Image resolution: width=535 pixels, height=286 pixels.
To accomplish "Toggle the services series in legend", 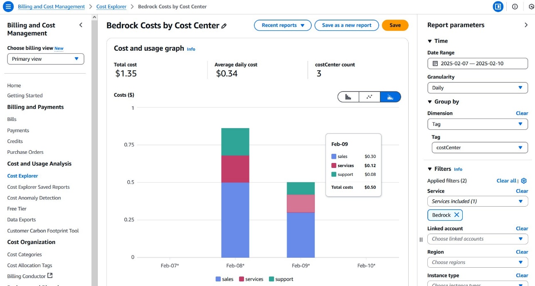I will tap(251, 279).
